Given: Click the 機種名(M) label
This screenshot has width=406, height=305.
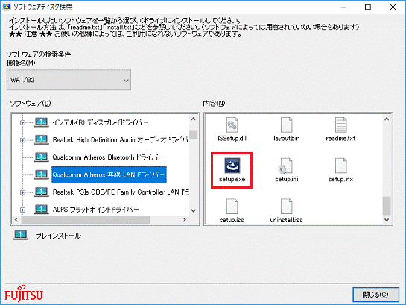Looking at the screenshot, I should pos(21,63).
